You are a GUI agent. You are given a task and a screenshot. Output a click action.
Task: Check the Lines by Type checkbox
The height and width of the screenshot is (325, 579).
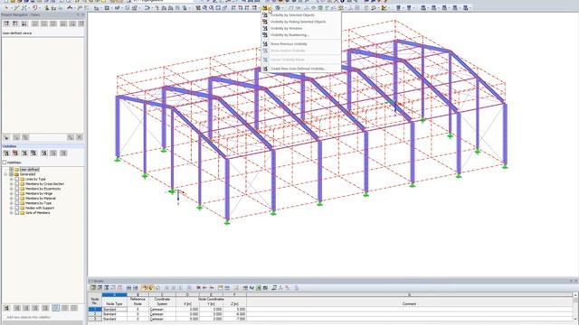(16, 179)
